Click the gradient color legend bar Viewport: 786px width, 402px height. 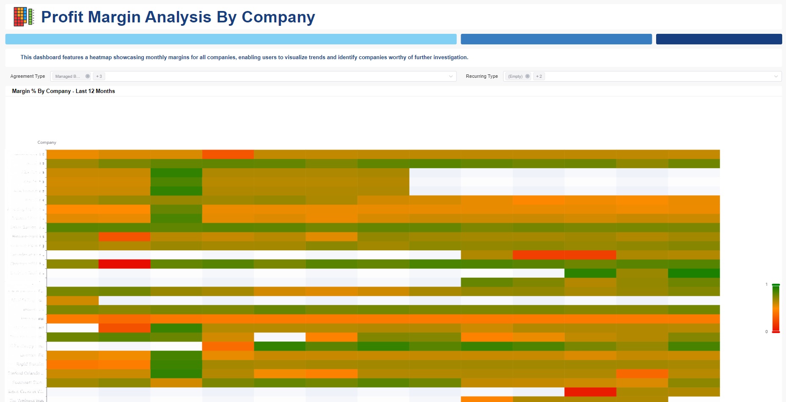pos(776,308)
